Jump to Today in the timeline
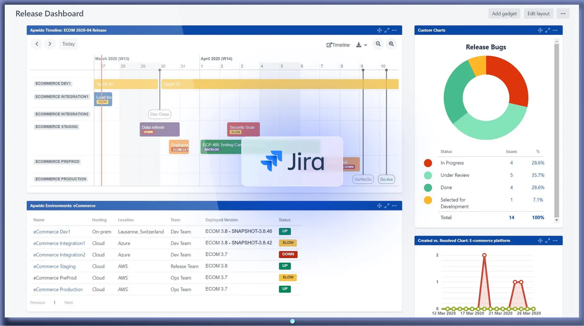Viewport: 584px width, 326px height. click(68, 44)
